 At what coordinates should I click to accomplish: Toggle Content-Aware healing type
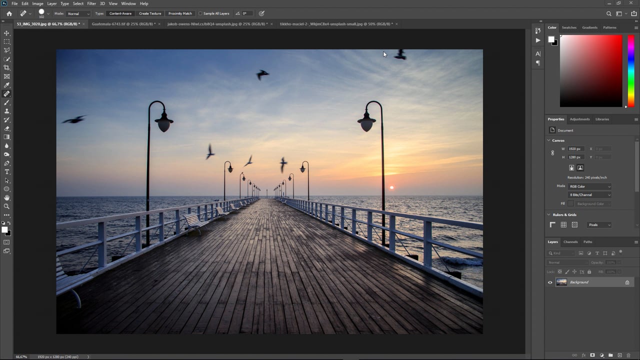tap(120, 13)
